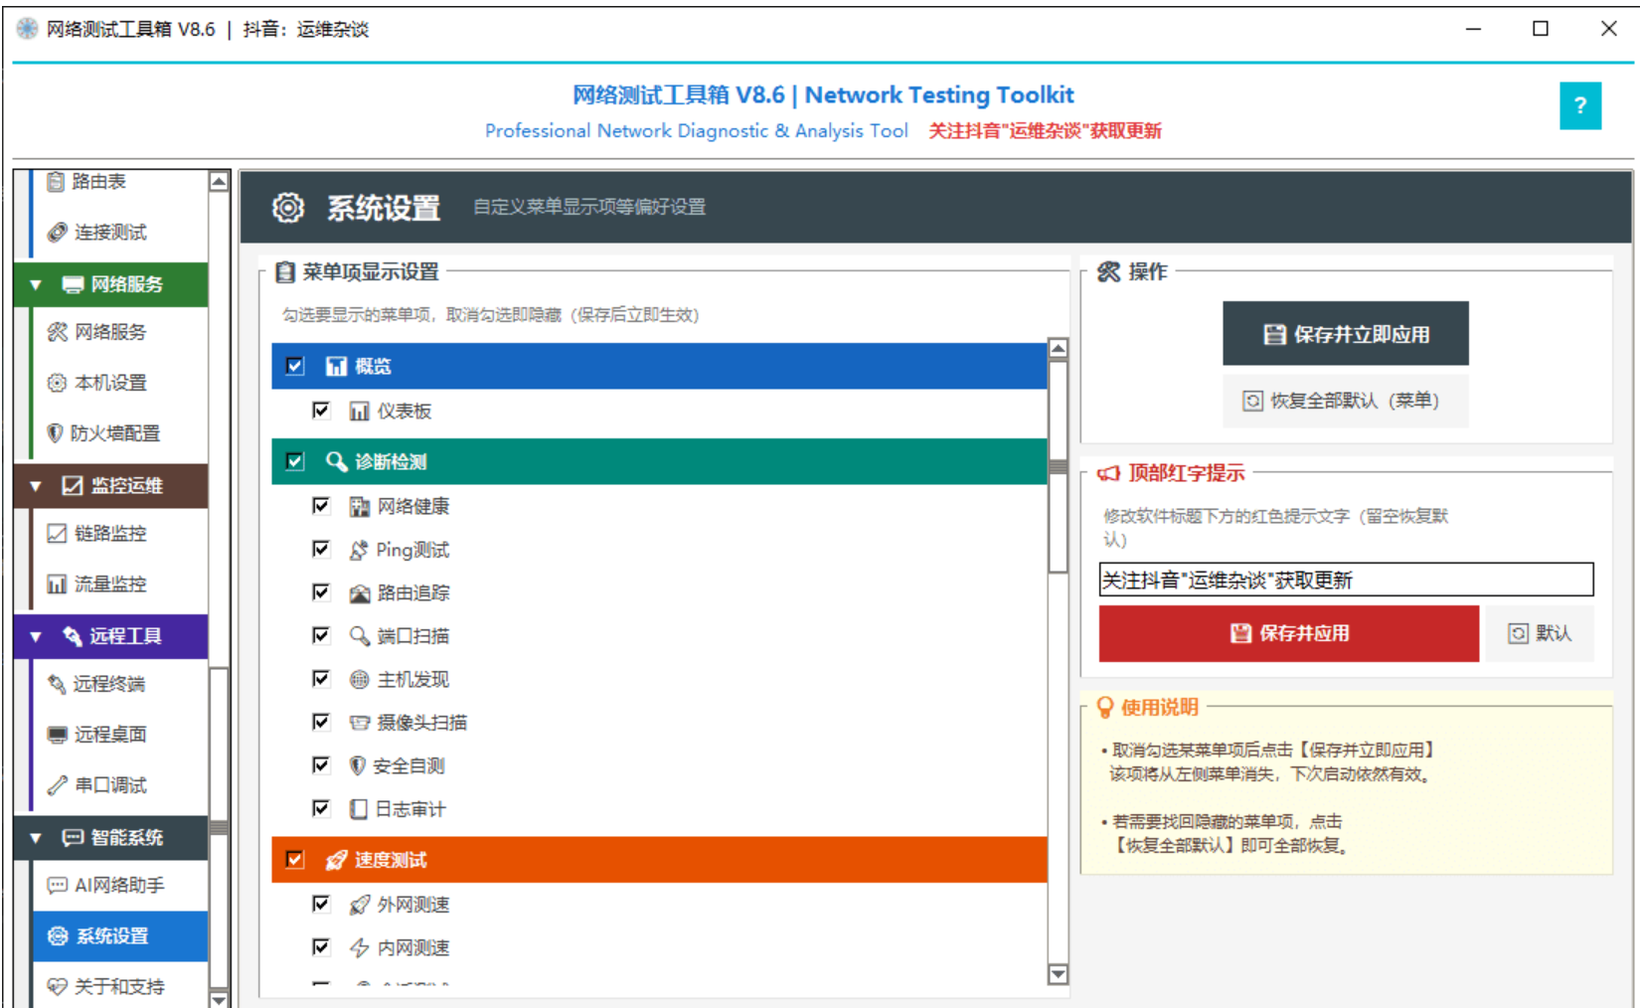The image size is (1640, 1008).
Task: Click the 保存并立即应用 button
Action: 1345,334
